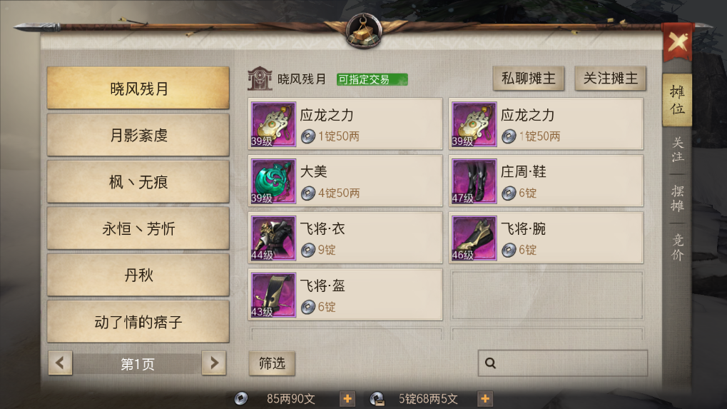Select the 飞将·腕 bracer item icon
The height and width of the screenshot is (409, 727).
click(x=474, y=238)
